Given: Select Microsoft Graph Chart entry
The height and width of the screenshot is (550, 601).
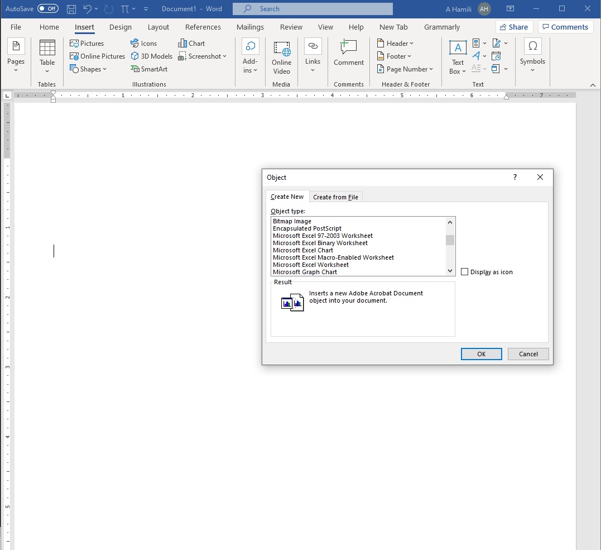Looking at the screenshot, I should (x=359, y=272).
